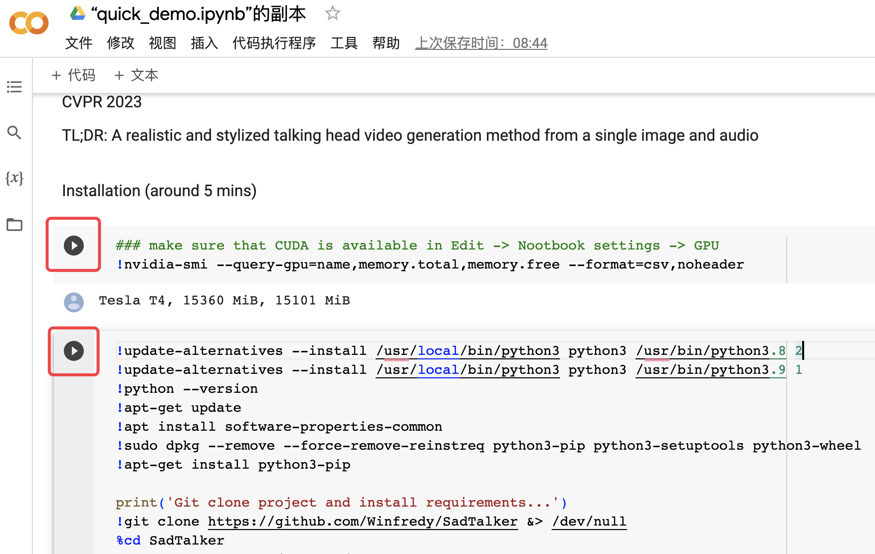Viewport: 875px width, 554px height.
Task: Click the apt-get install python3-pip line
Action: (233, 465)
